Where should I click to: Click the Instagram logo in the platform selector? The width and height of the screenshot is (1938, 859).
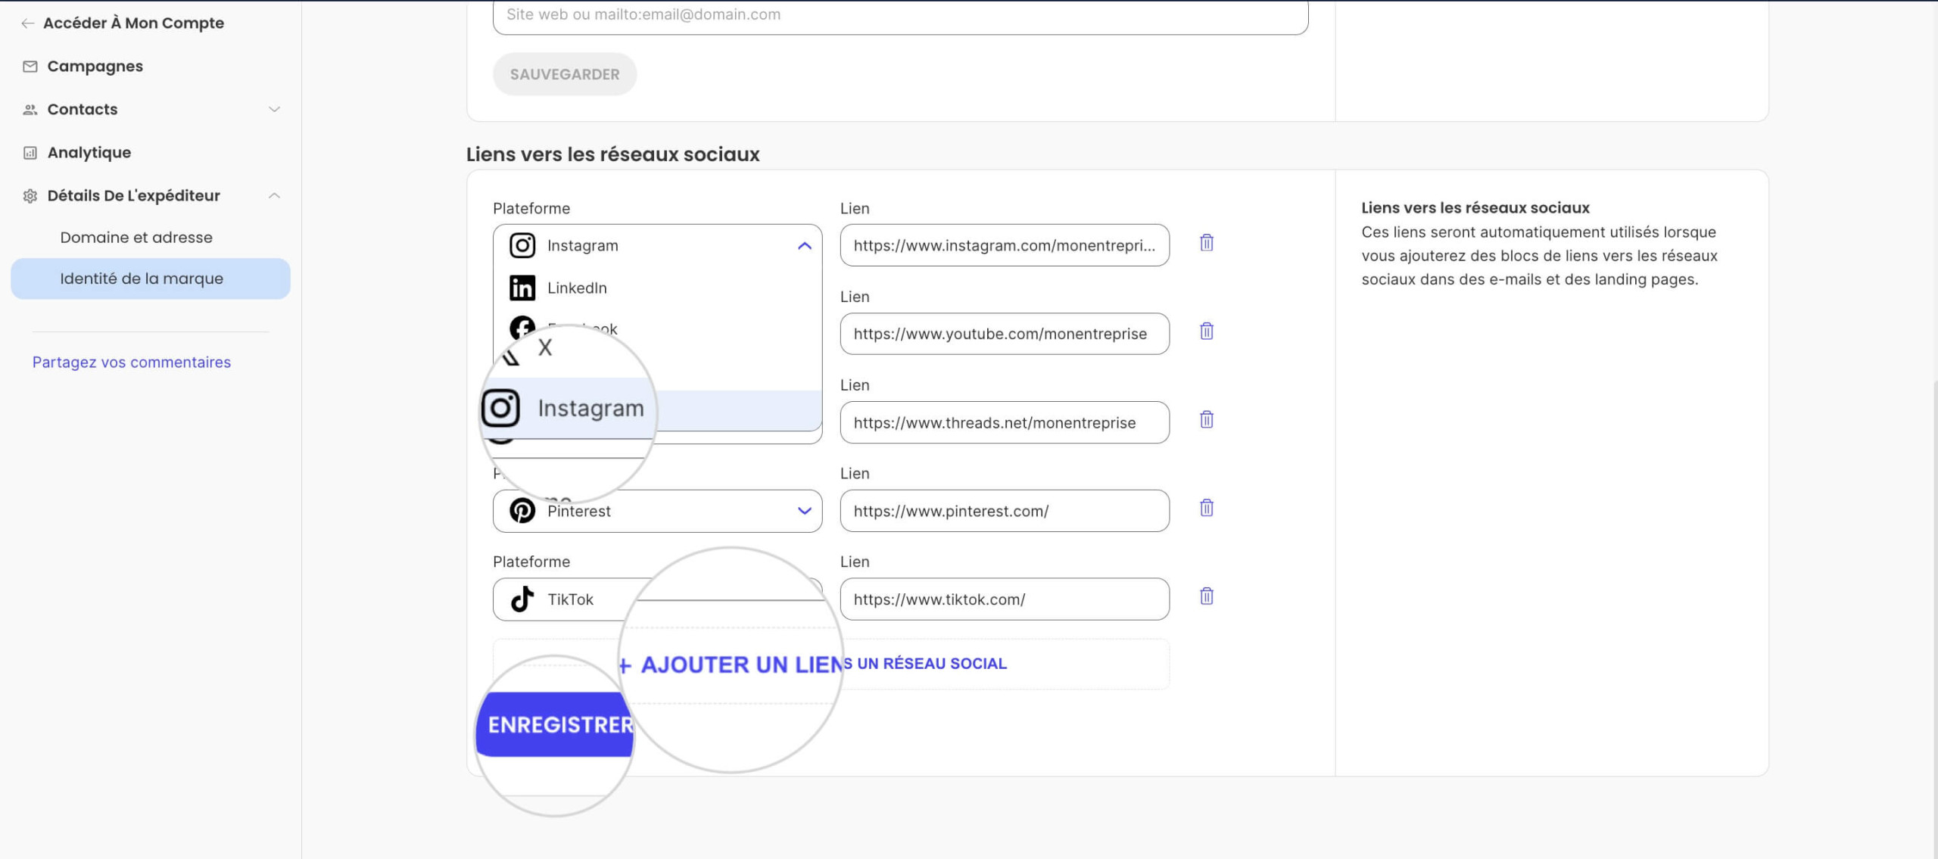tap(522, 246)
